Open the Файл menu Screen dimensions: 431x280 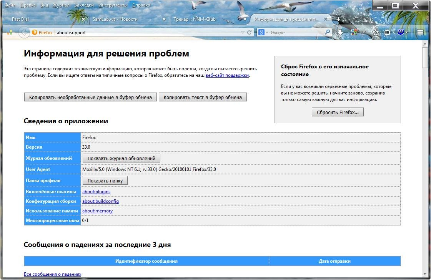coord(10,5)
